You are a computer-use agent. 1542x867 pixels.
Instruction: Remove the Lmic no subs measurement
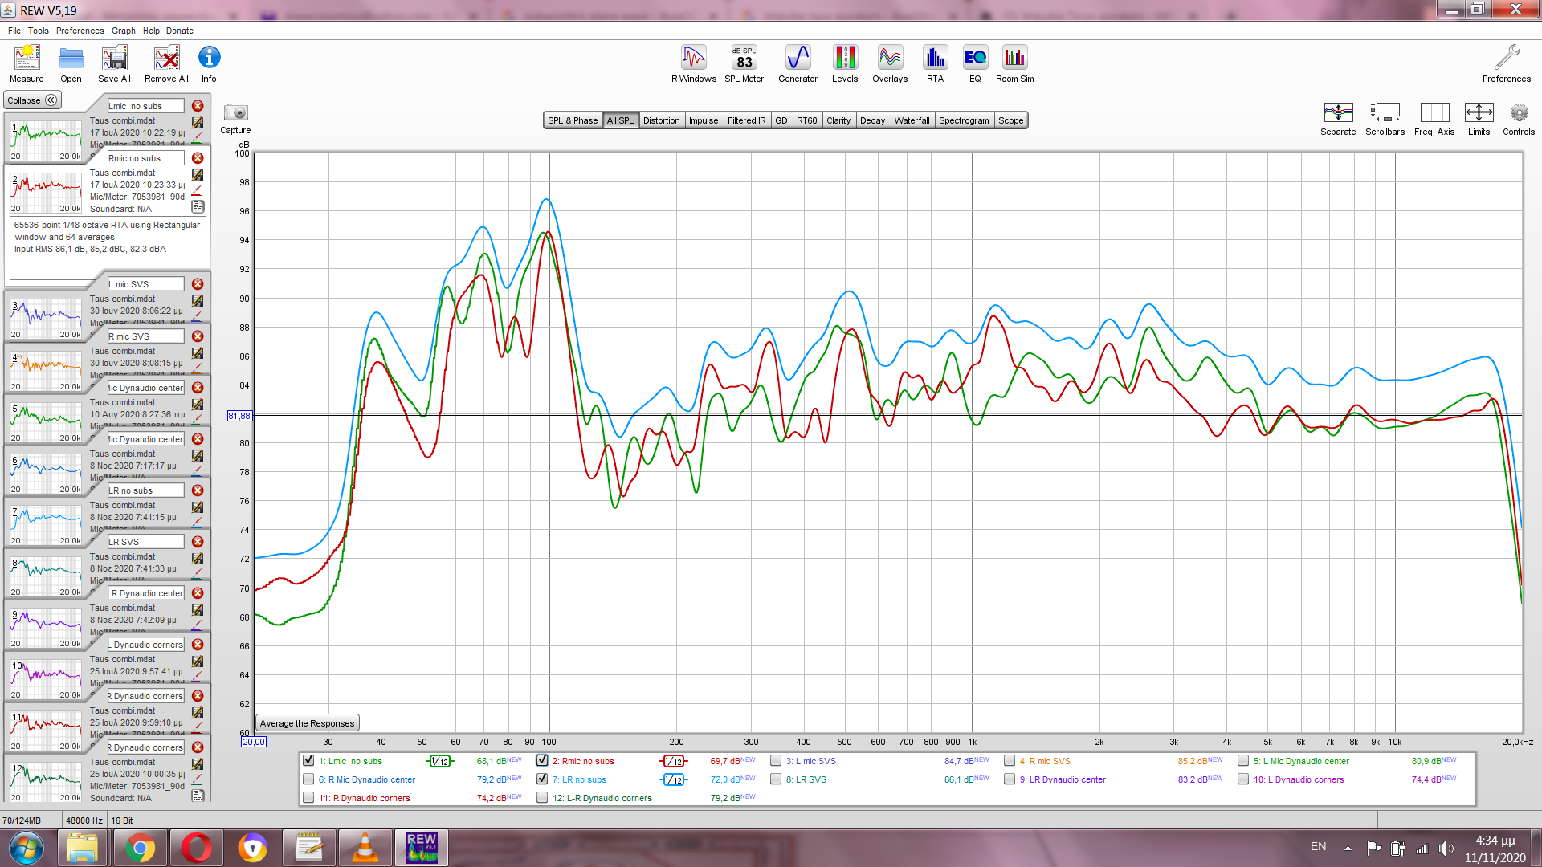pos(198,106)
